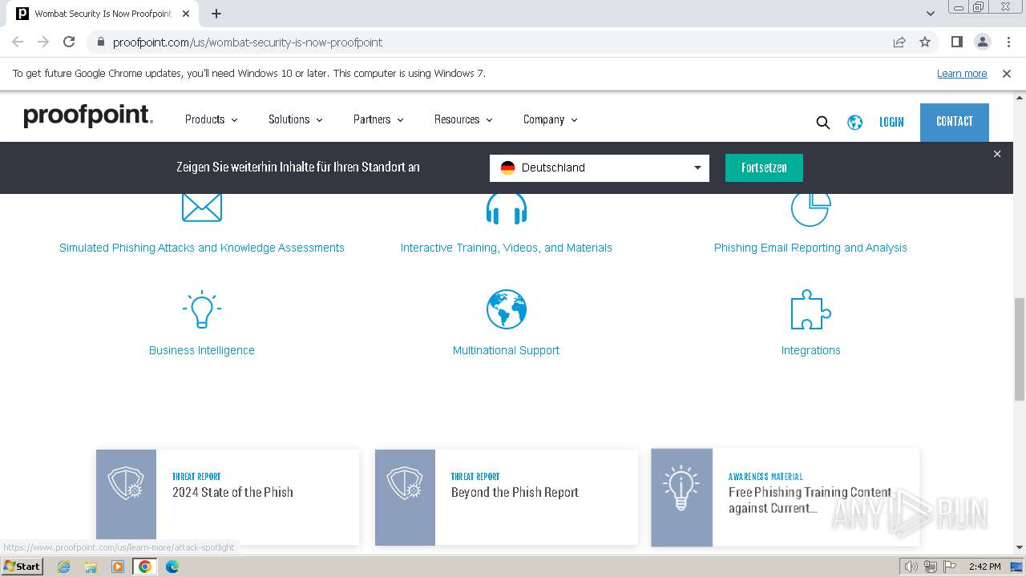
Task: Open the Business Intelligence link
Action: coord(202,350)
